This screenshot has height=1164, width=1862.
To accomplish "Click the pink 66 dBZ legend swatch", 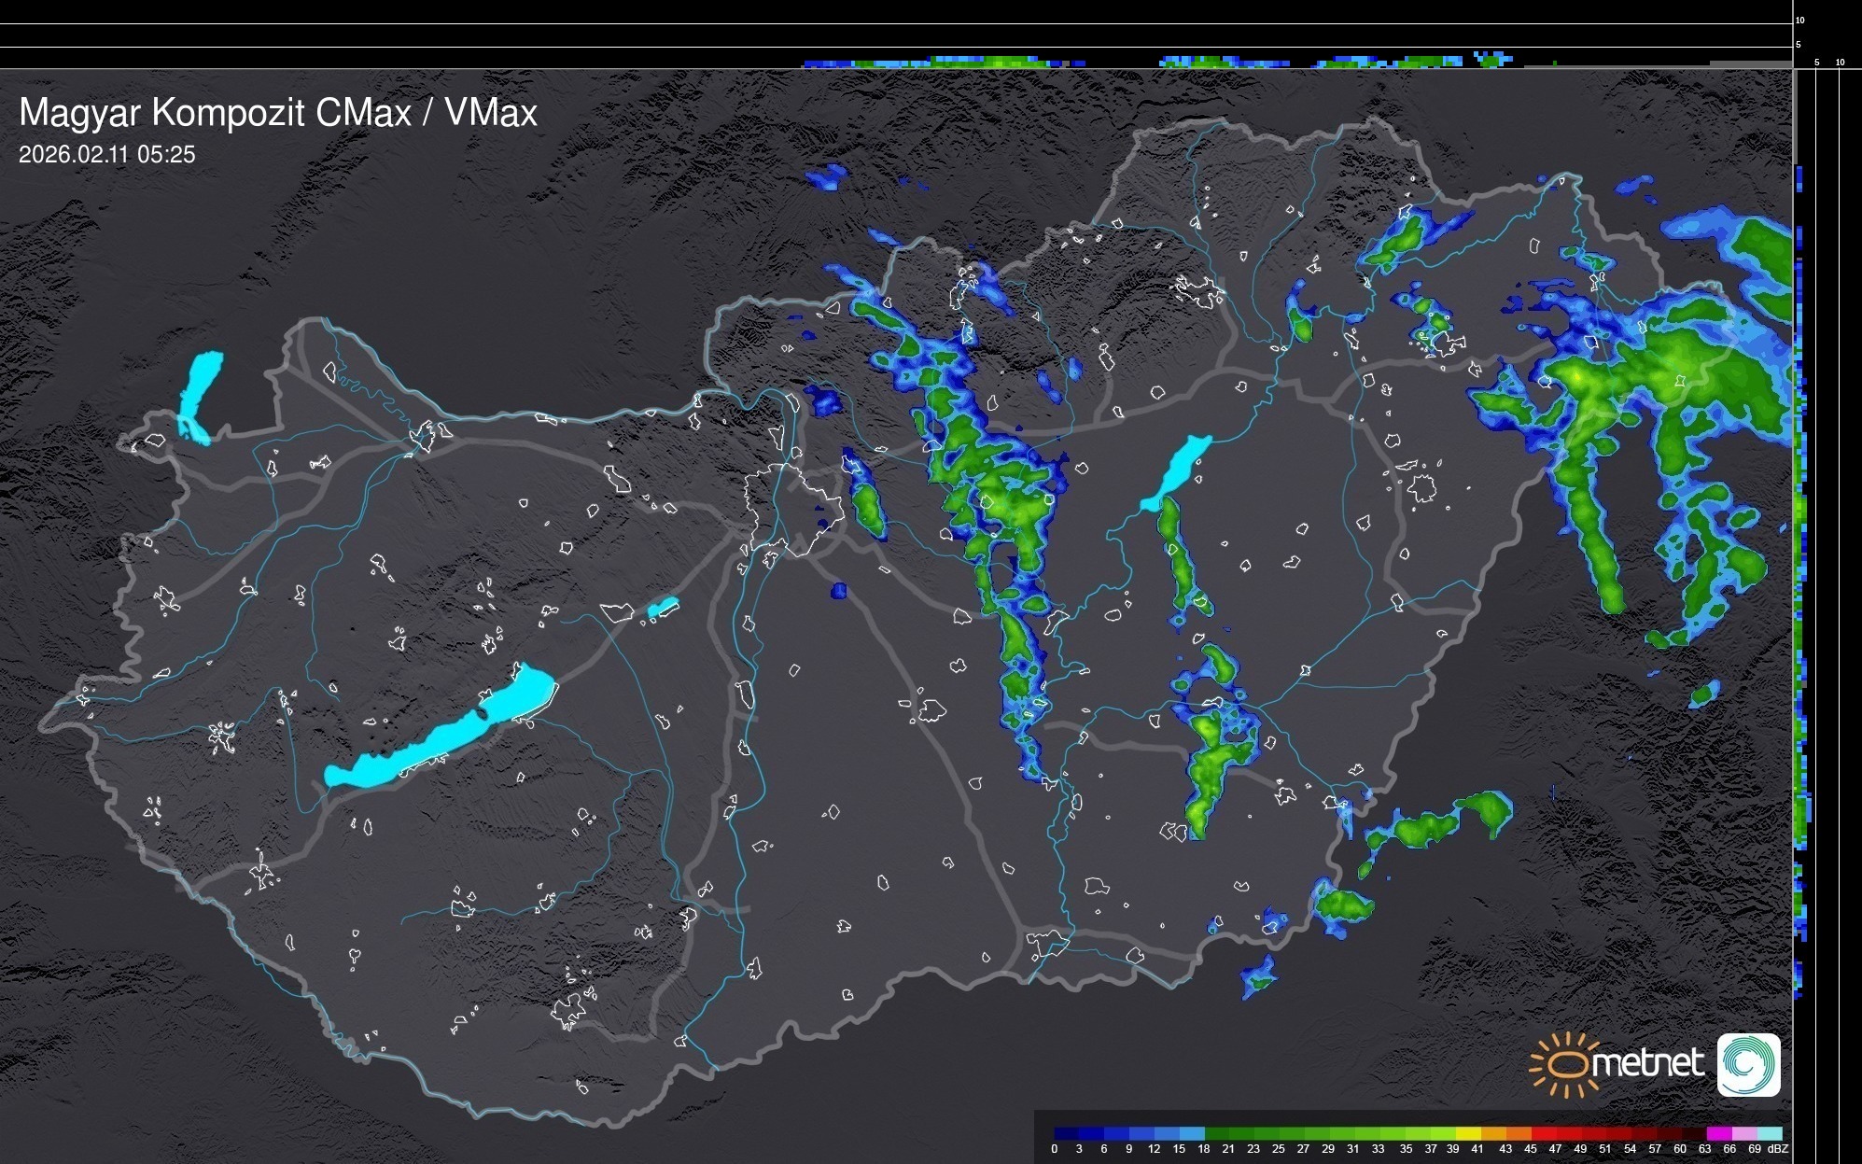I will coord(1744,1133).
